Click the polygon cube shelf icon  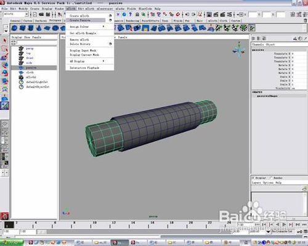coord(22,28)
